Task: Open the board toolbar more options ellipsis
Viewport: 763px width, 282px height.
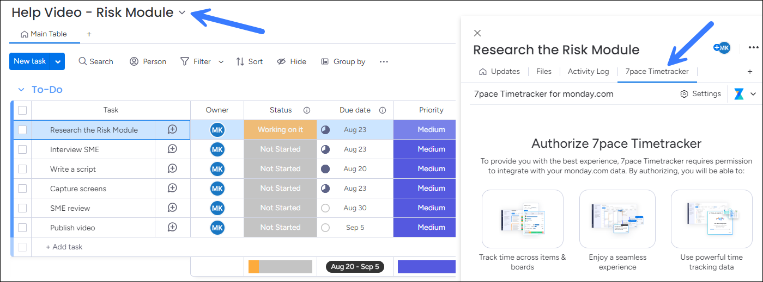Action: (x=384, y=61)
